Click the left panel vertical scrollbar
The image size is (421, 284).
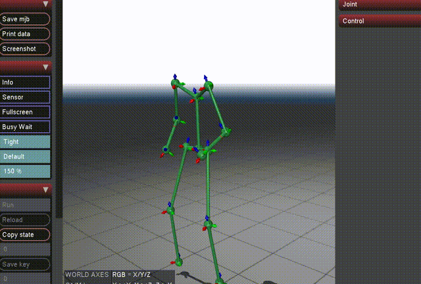[x=59, y=108]
